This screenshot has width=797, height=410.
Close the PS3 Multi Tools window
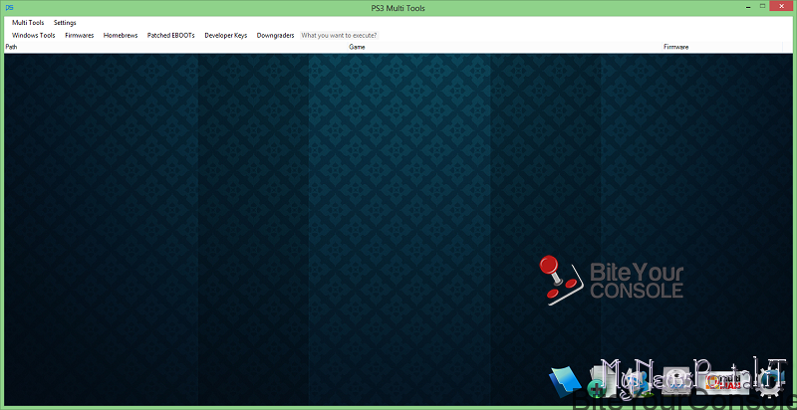click(x=781, y=6)
